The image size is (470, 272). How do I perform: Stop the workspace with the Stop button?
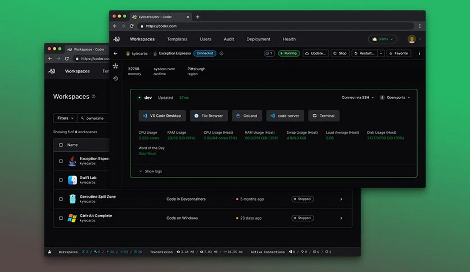coord(340,53)
